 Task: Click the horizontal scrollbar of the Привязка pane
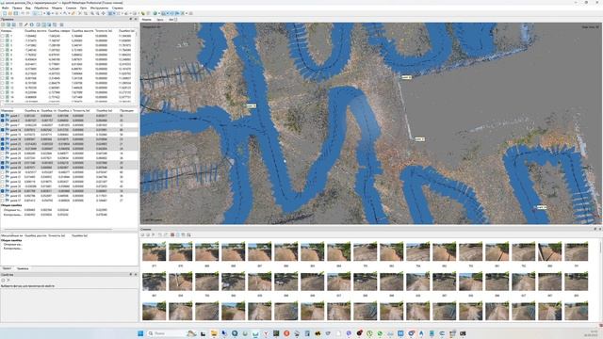pos(57,230)
